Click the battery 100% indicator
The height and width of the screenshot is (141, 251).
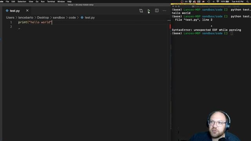[x=225, y=2]
